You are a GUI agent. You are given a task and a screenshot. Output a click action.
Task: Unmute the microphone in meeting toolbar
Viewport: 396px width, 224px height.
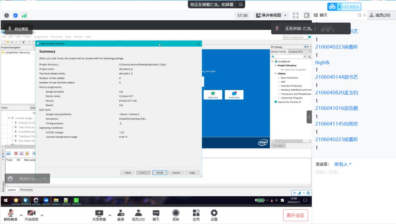point(10,215)
